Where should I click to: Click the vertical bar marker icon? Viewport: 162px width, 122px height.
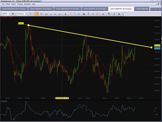click(88, 14)
